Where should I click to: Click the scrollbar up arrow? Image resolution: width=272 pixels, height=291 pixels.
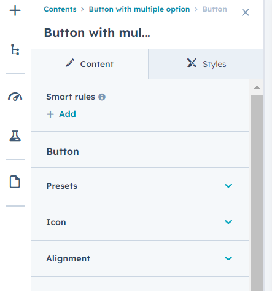(257, 88)
